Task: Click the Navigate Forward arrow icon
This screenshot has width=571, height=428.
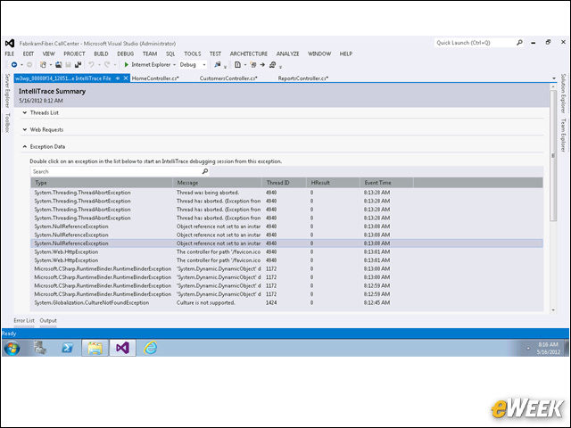Action: (x=29, y=65)
